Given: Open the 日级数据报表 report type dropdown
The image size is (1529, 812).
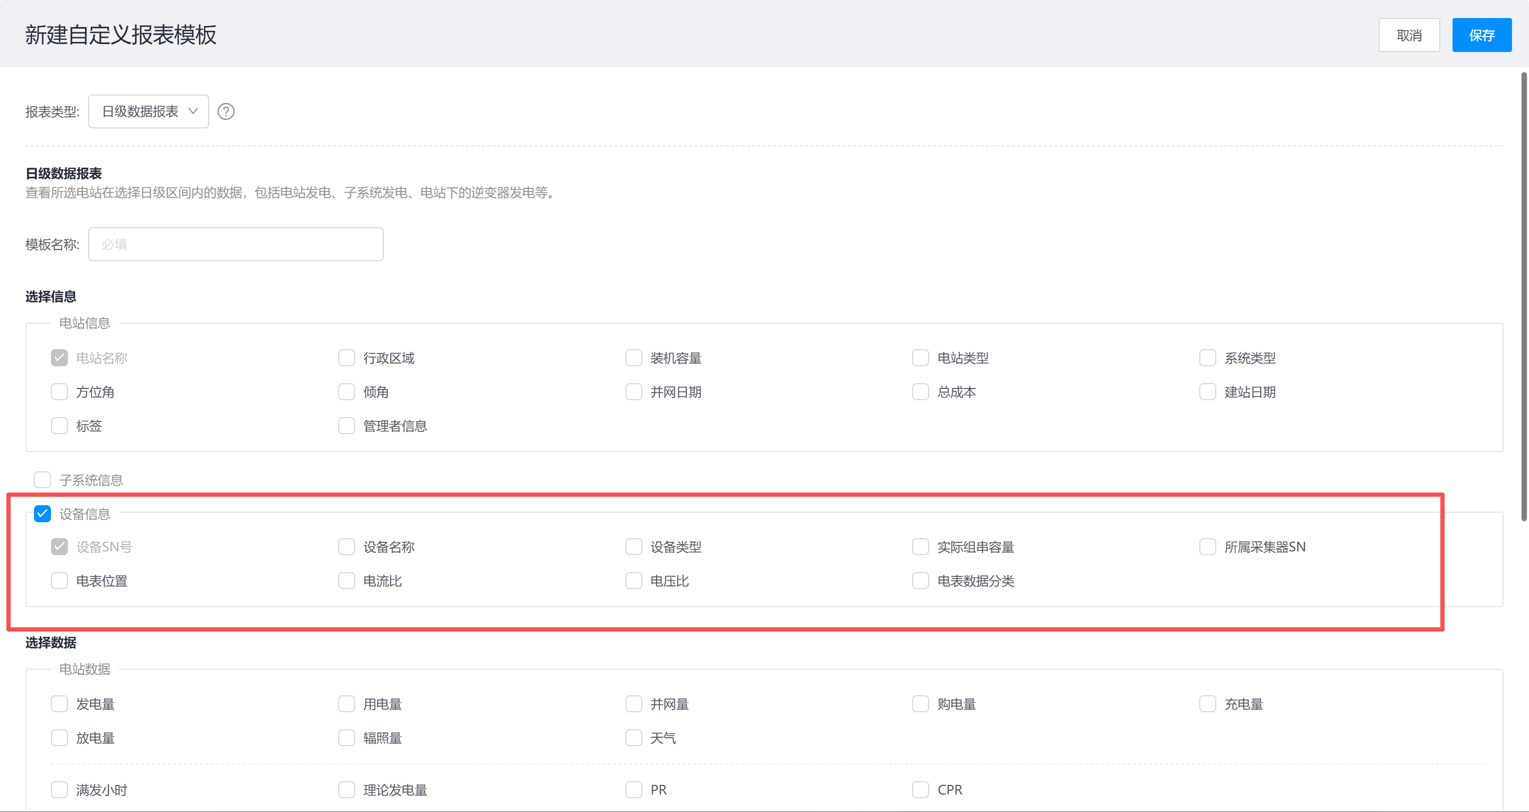Looking at the screenshot, I should point(149,111).
